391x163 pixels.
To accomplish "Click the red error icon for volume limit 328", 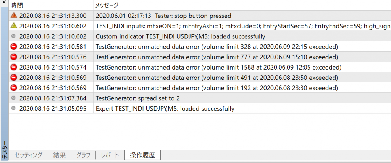I will (14, 47).
